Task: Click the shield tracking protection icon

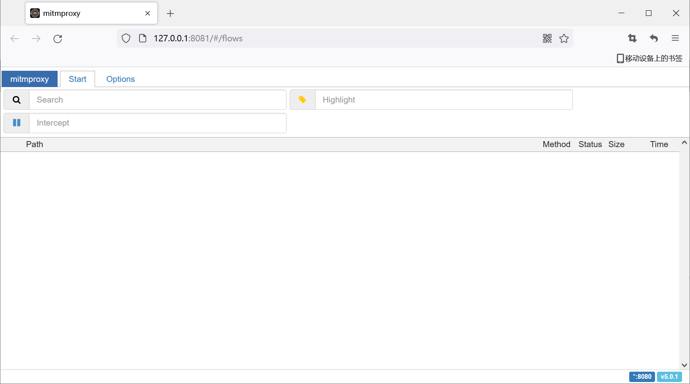Action: pos(126,39)
